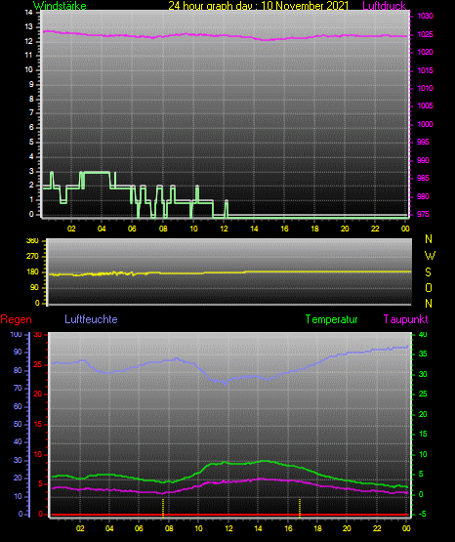Click the 40 degree temperature axis value

point(423,334)
